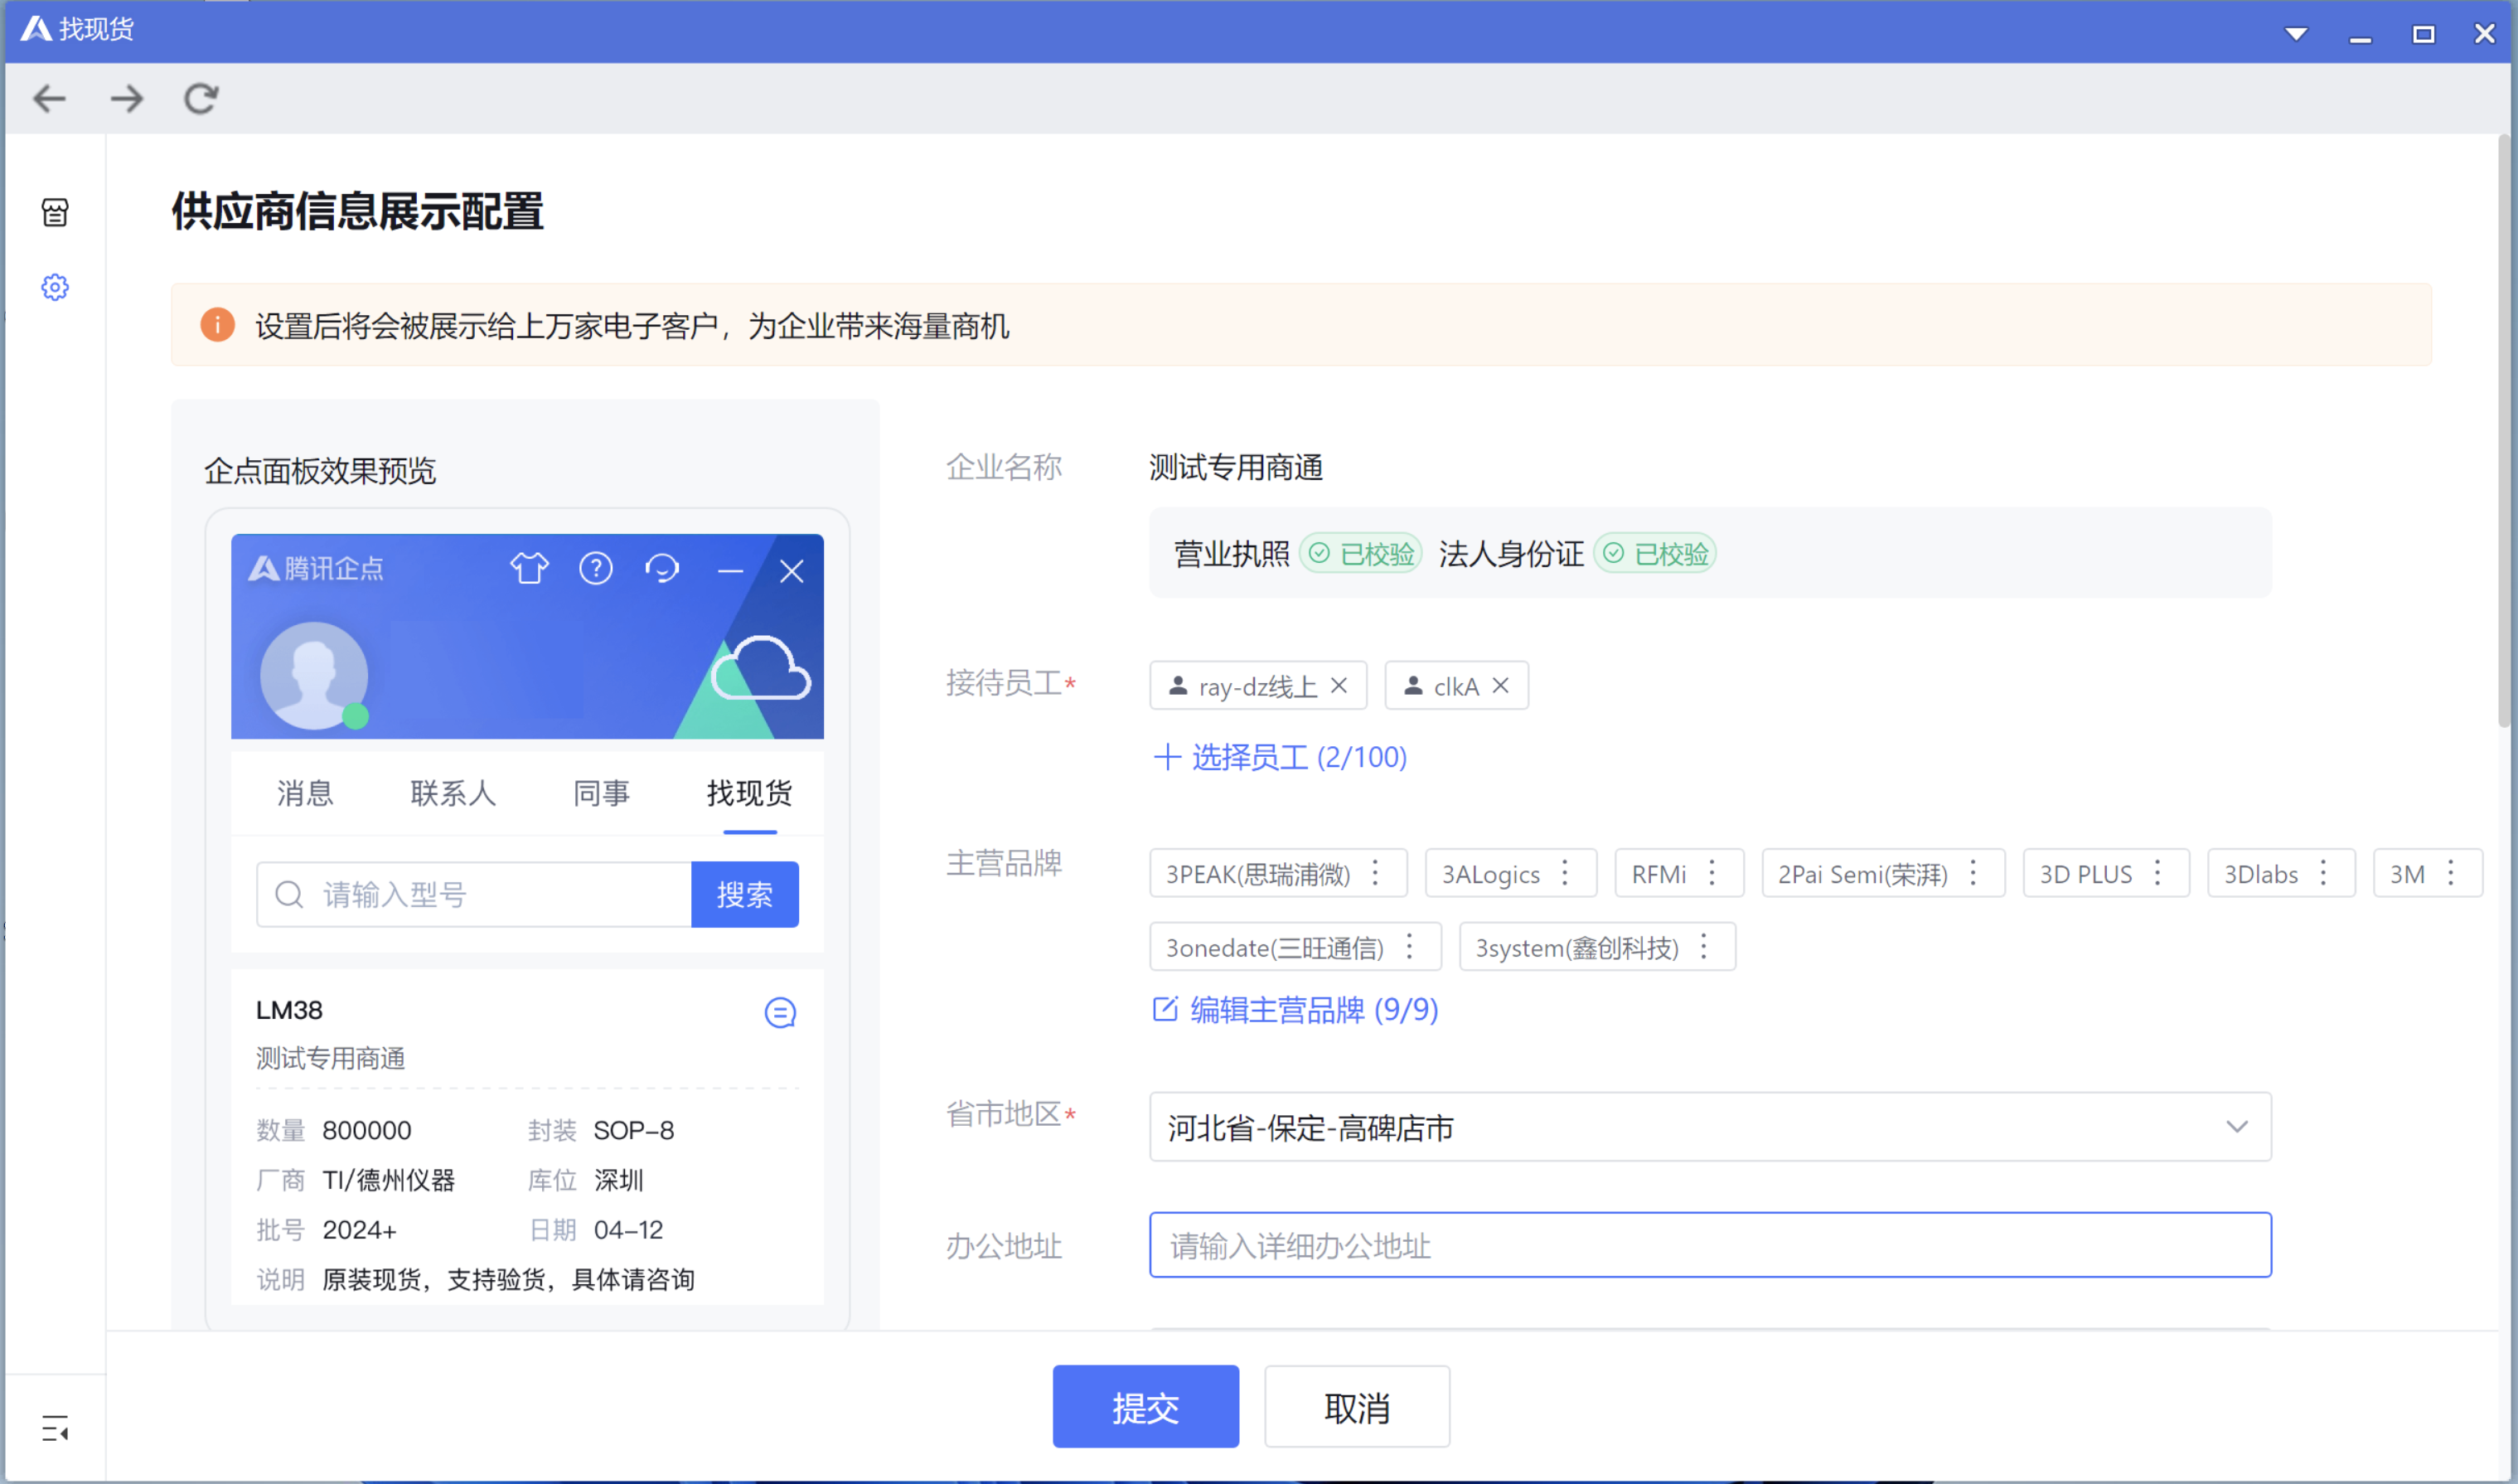The image size is (2518, 1484).
Task: Expand the 省市地区 region dropdown
Action: point(1711,1127)
